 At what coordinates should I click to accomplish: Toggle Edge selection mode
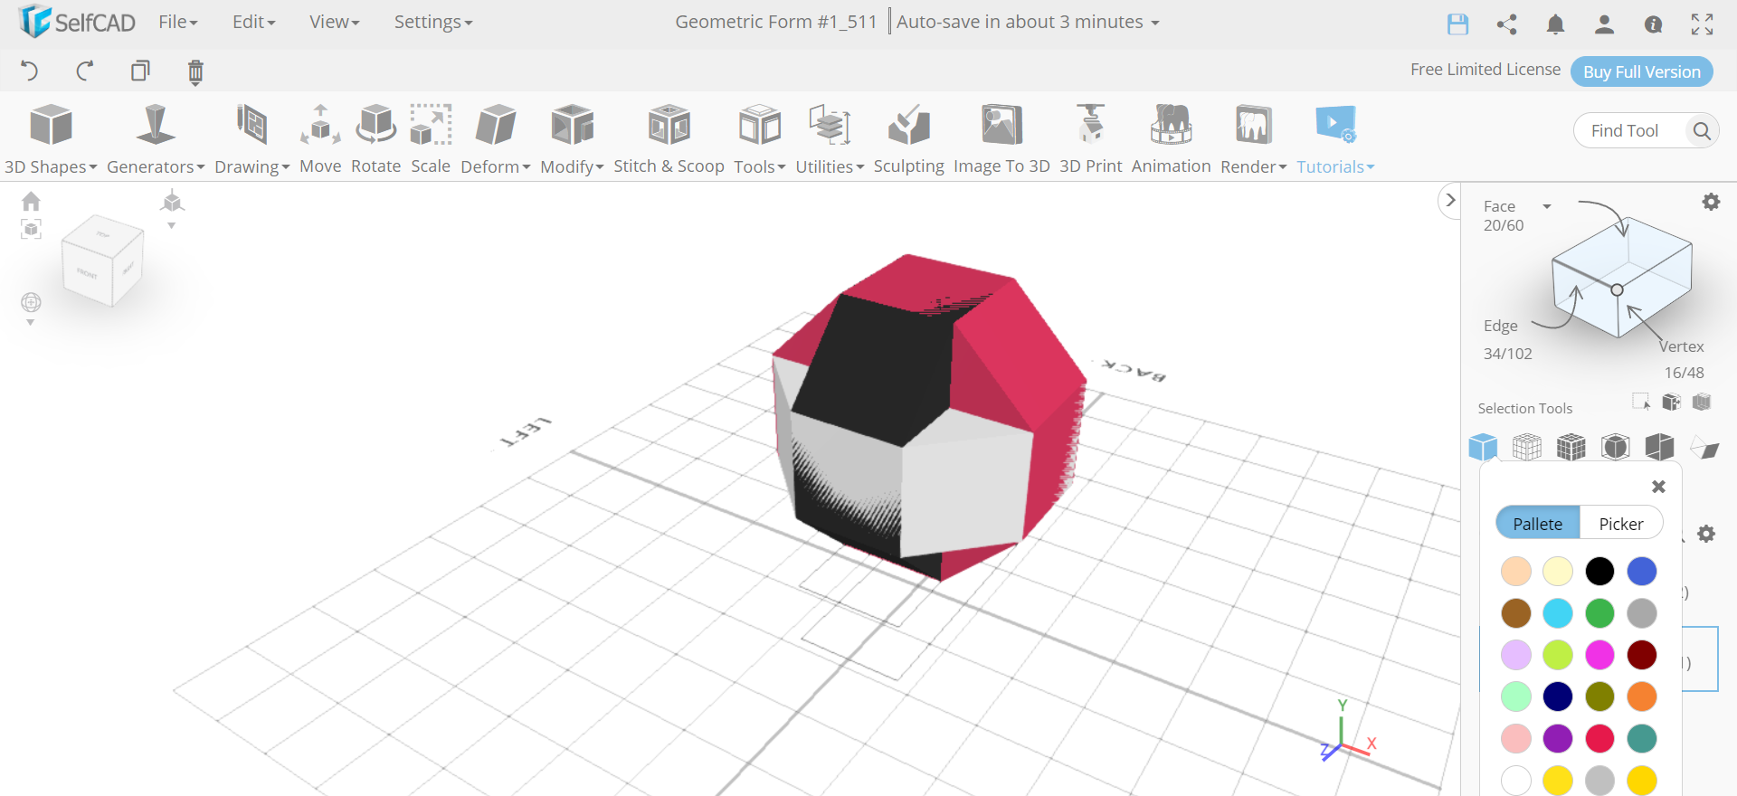point(1501,326)
